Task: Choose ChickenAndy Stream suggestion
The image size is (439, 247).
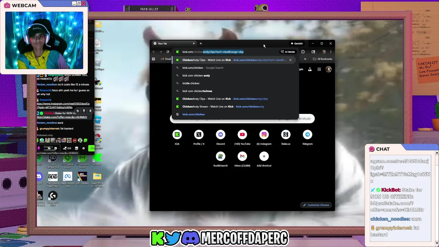Action: click(x=235, y=106)
